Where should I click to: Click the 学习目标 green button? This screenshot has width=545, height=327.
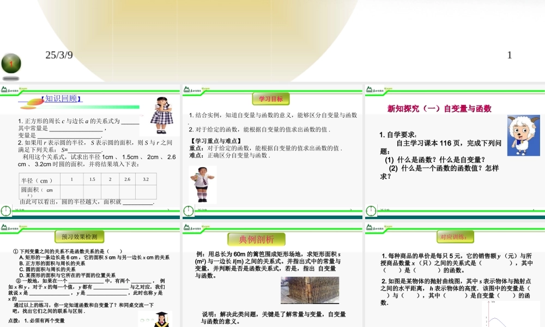click(x=271, y=99)
